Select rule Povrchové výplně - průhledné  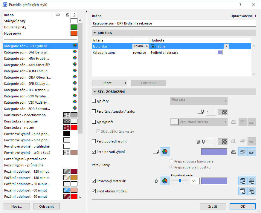tap(40, 146)
